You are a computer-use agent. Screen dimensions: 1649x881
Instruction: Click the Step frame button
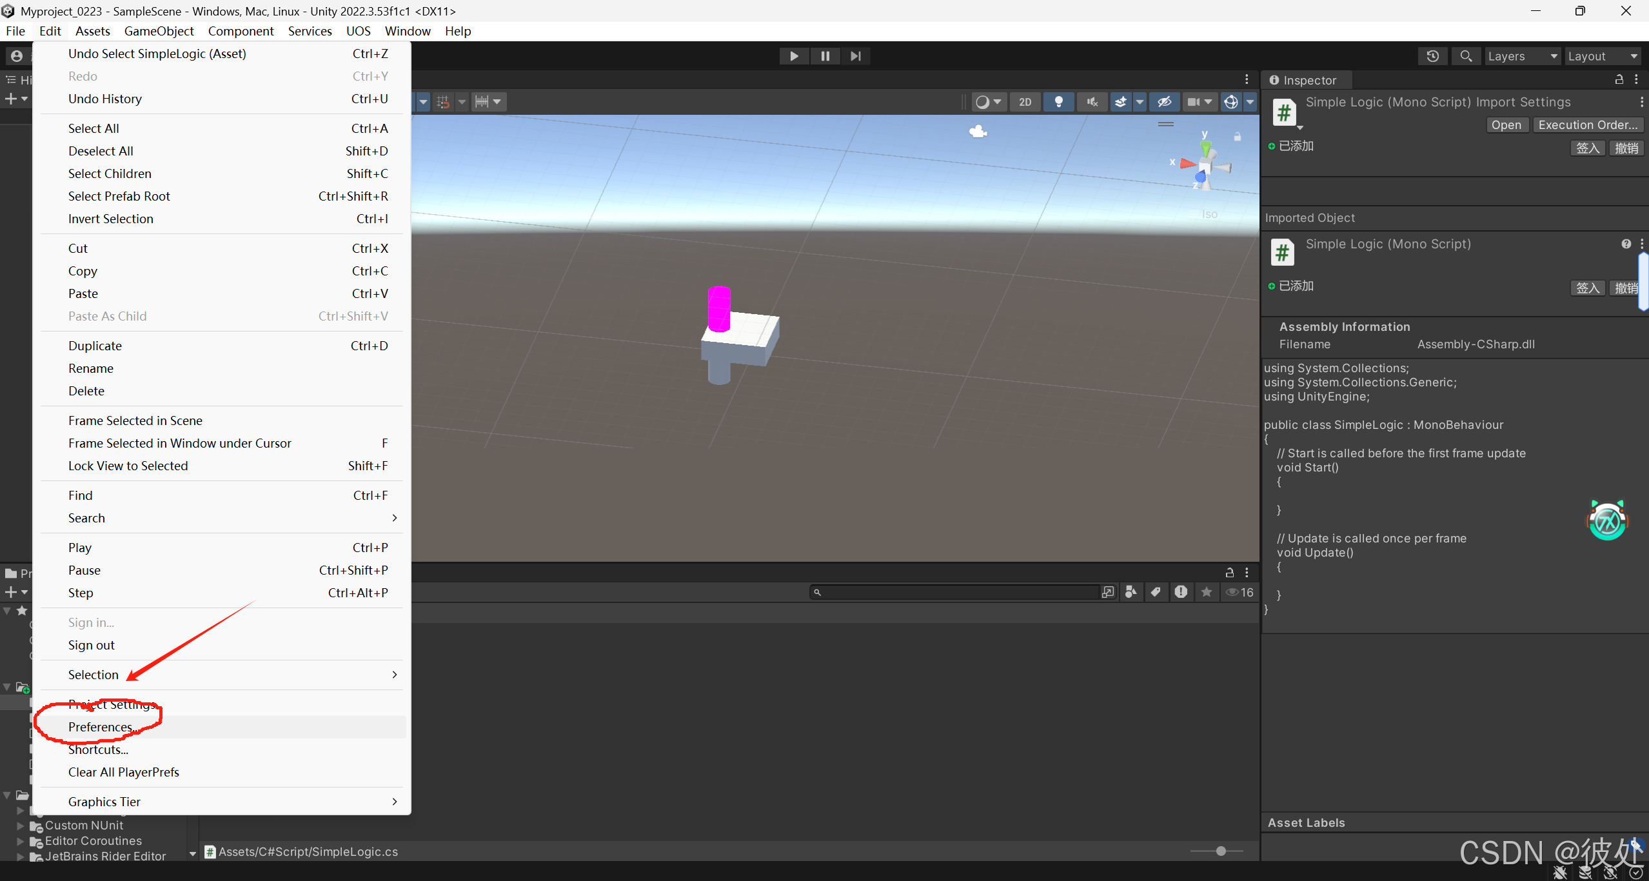tap(855, 56)
